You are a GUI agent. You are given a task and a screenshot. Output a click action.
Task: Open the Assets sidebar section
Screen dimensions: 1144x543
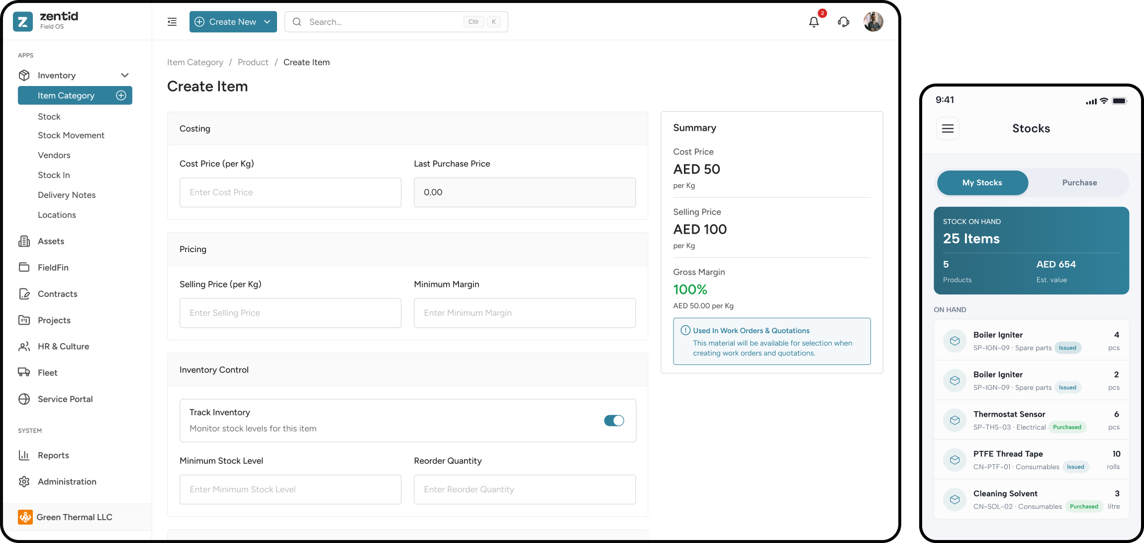51,241
